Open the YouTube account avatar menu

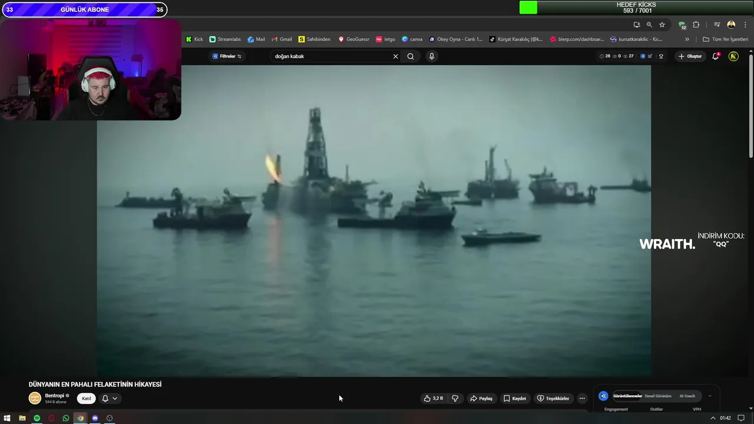[x=733, y=56]
